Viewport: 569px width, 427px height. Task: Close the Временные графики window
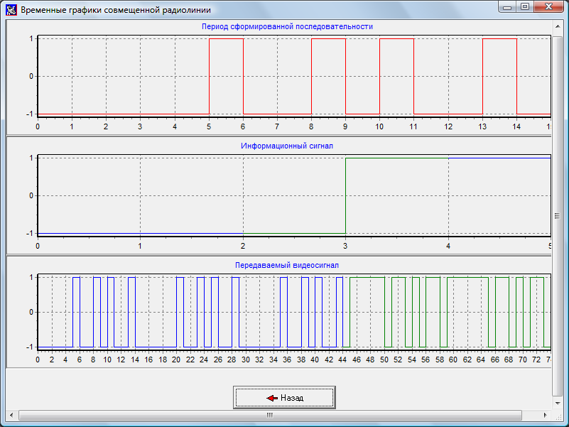[x=549, y=7]
